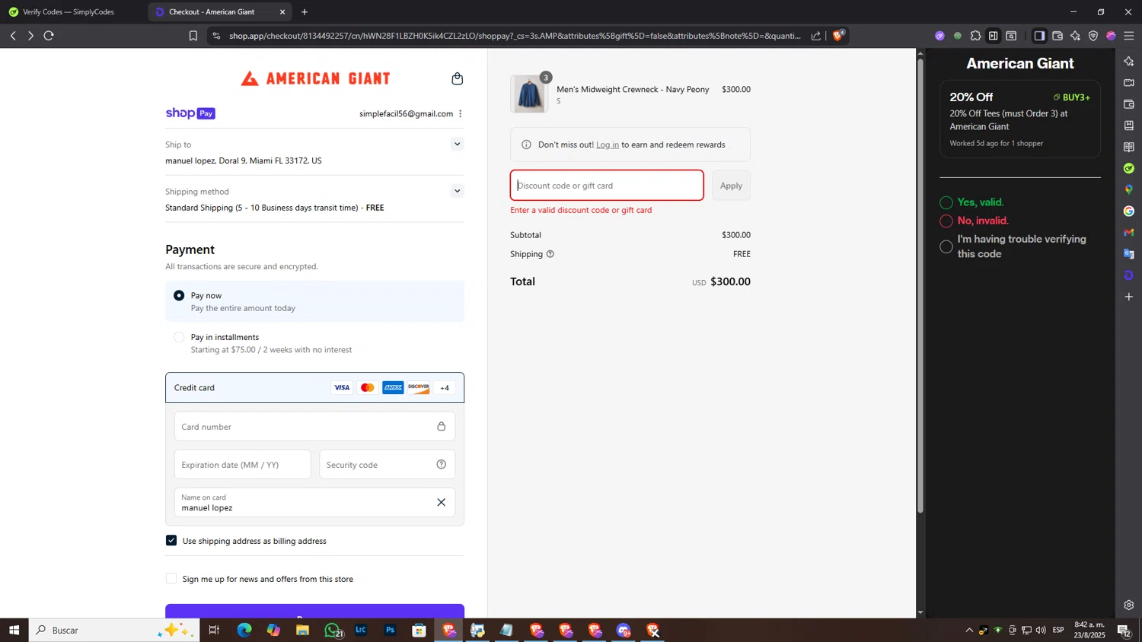This screenshot has height=642, width=1142.
Task: Clear the name on card field
Action: (x=441, y=502)
